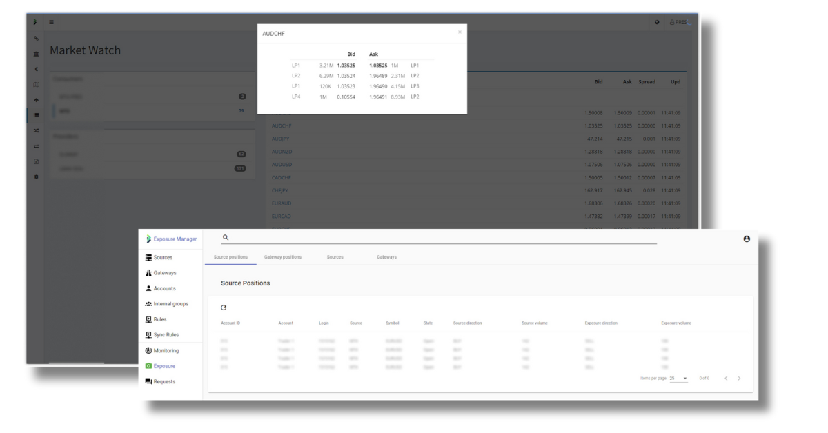Open the AUDJPY symbol in Market Watch table
This screenshot has width=828, height=433.
click(x=281, y=139)
